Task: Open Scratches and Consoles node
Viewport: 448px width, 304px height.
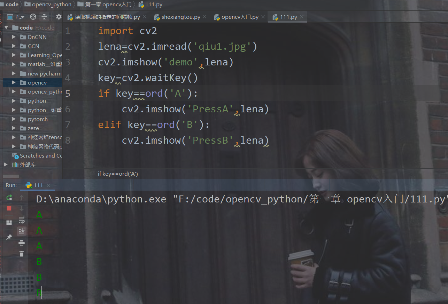Action: click(x=41, y=155)
